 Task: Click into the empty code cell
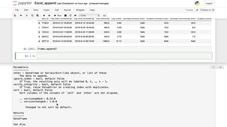click(x=124, y=56)
